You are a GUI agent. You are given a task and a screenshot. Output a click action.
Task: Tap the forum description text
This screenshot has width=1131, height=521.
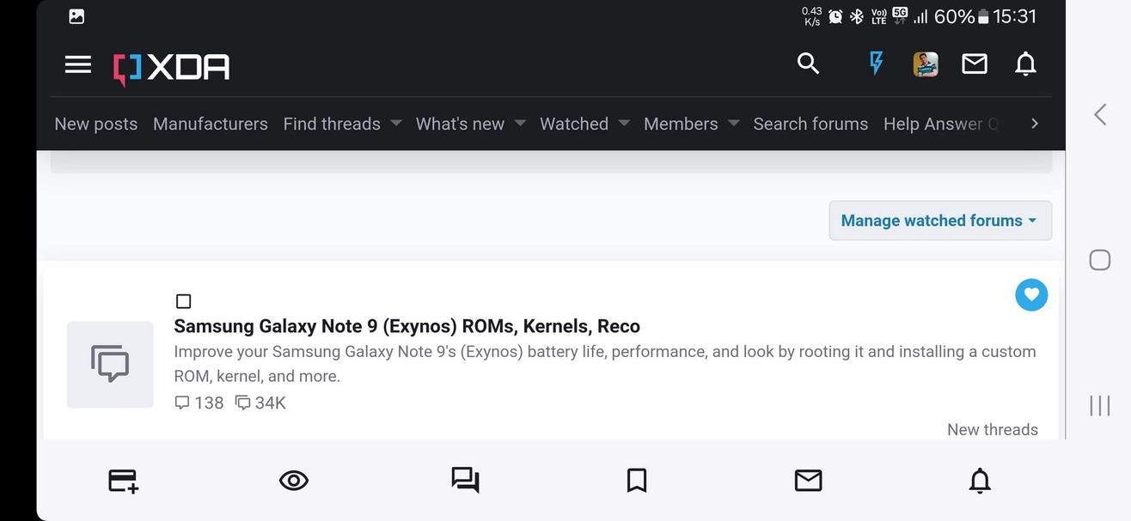click(x=605, y=364)
